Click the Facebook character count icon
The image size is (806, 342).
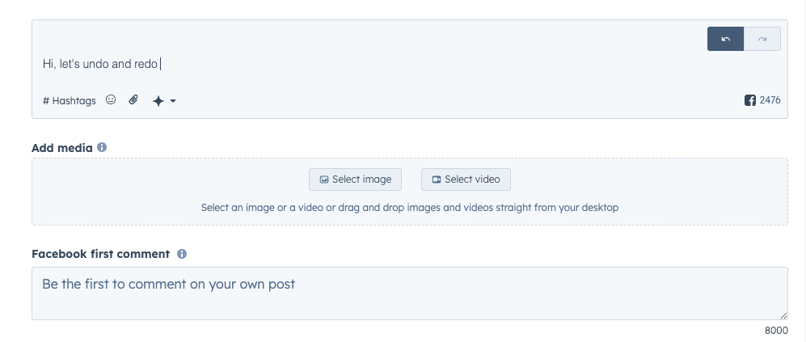750,100
